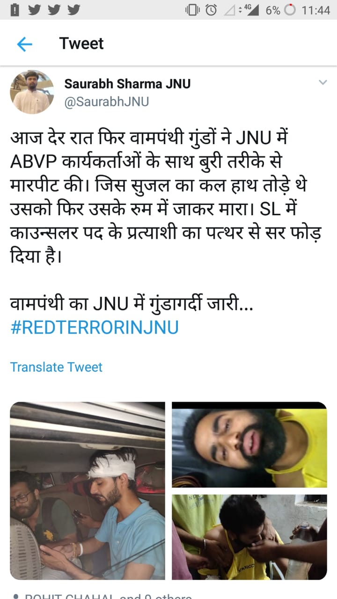This screenshot has height=599, width=337.
Task: Open photo of man in yellow vest
Action: 249,537
